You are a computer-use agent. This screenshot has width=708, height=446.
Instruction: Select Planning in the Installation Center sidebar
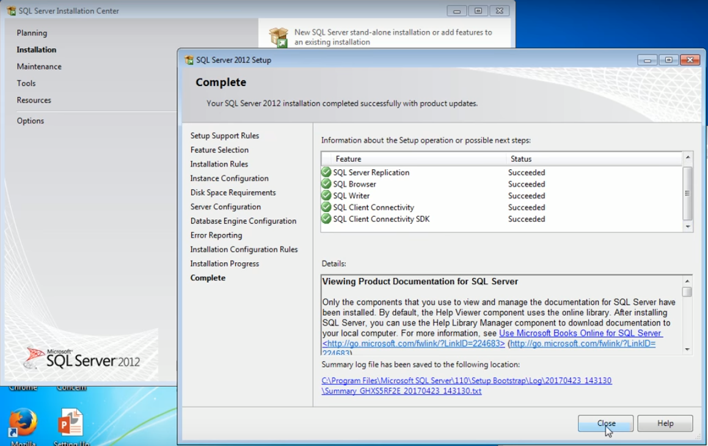[32, 33]
